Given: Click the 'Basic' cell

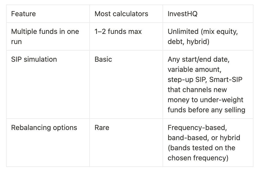Looking at the screenshot, I should (103, 59).
